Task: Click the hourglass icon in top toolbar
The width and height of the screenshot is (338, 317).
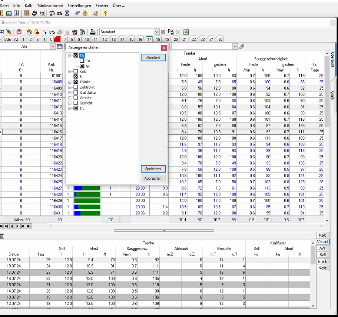Action: (x=67, y=13)
